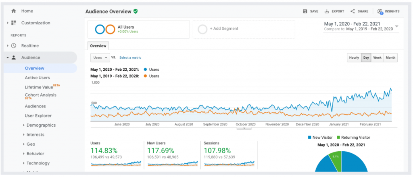Screen dimensions: 413x177
Task: Switch chart granularity to Month
Action: pos(390,58)
